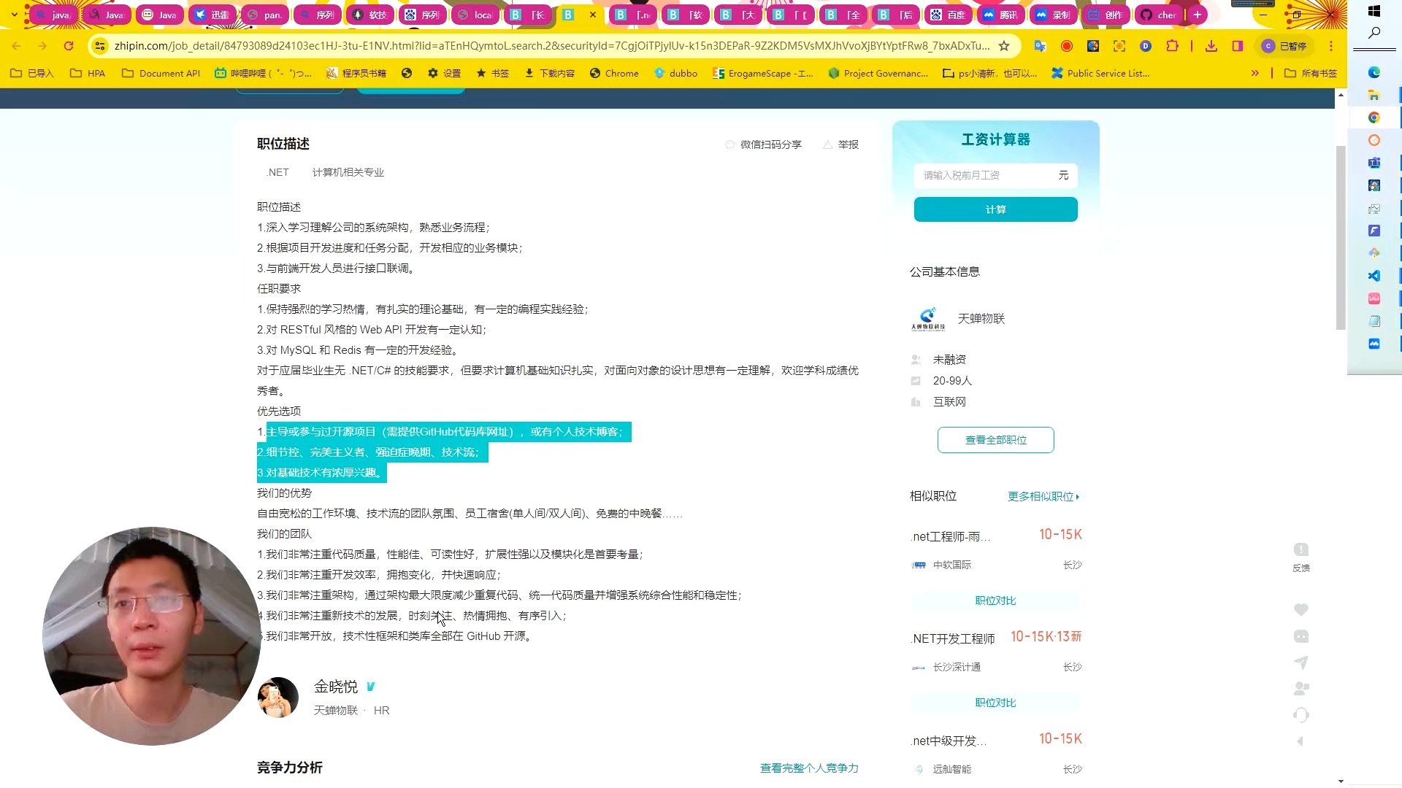This screenshot has width=1402, height=788.
Task: Toggle the 微信扫码分享 checkbox option
Action: pos(730,144)
